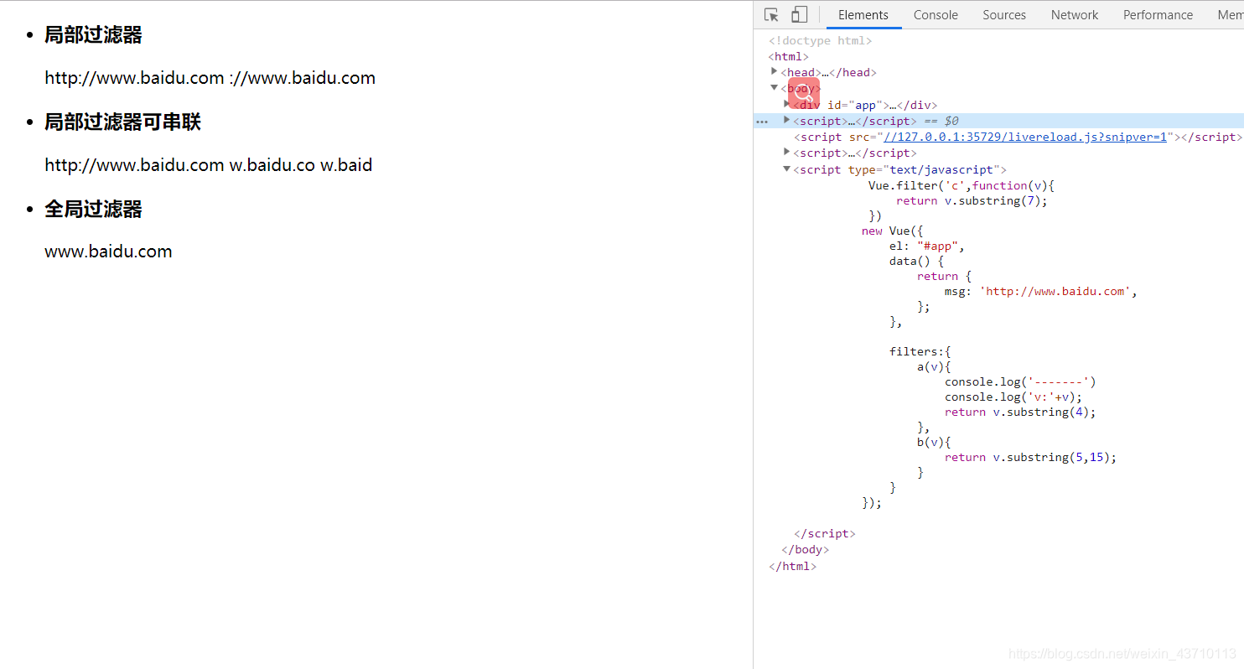Click the 'el: "#app",' code line
The height and width of the screenshot is (669, 1244).
point(927,246)
